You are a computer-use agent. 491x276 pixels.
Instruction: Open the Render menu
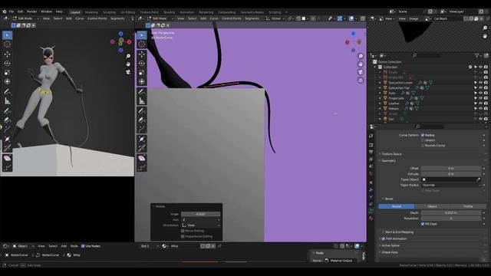(x=31, y=11)
